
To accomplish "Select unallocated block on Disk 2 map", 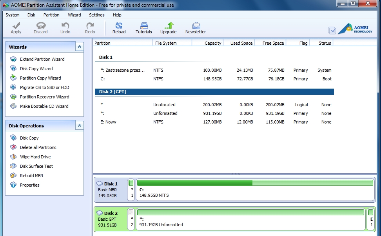I will tap(131, 219).
